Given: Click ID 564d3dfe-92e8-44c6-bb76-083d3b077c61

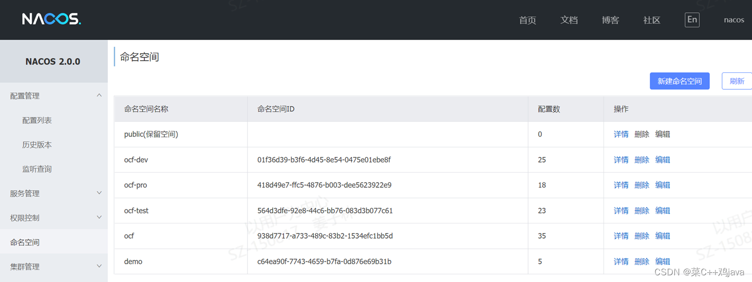Looking at the screenshot, I should (x=325, y=211).
